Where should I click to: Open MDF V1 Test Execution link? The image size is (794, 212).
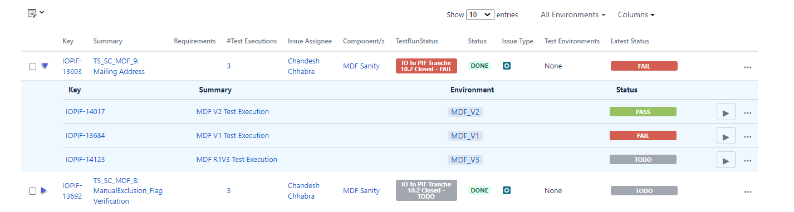click(233, 136)
